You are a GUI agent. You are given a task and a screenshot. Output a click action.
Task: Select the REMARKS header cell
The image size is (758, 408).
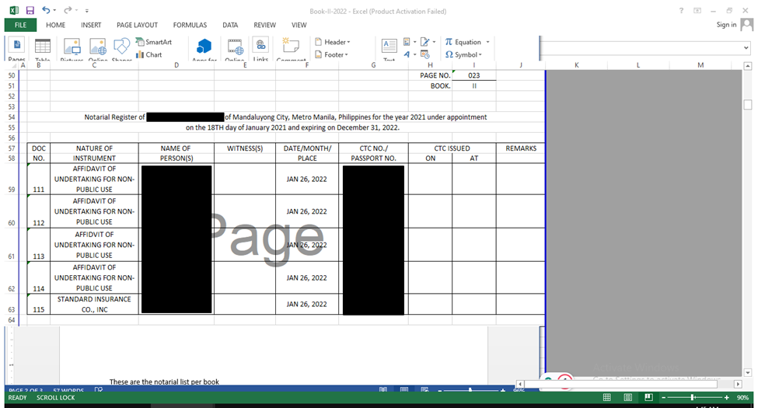[x=521, y=148]
